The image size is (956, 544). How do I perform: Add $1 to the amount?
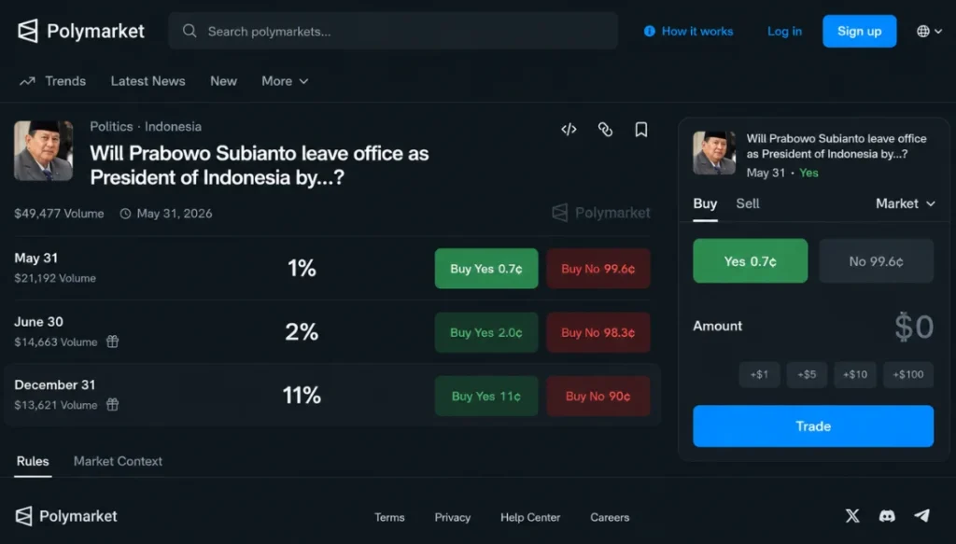click(759, 375)
